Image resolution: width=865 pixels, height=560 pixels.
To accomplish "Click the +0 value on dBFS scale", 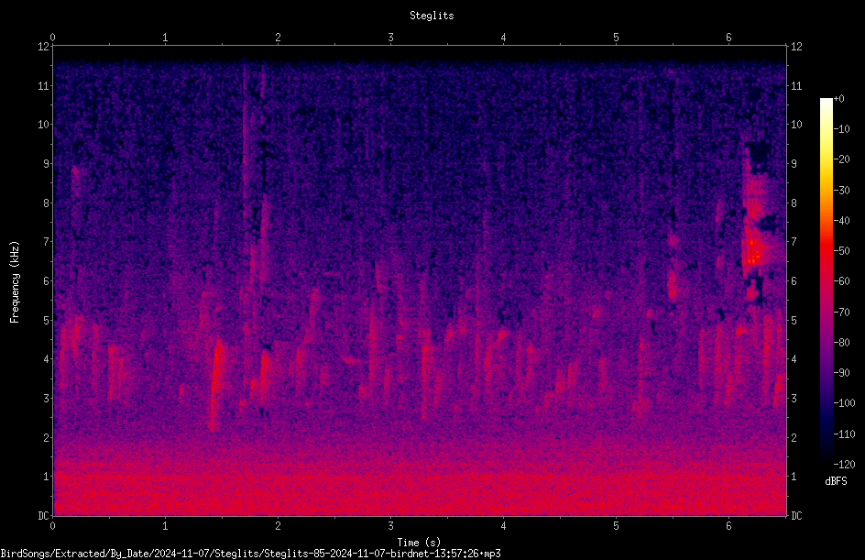I will coord(838,99).
